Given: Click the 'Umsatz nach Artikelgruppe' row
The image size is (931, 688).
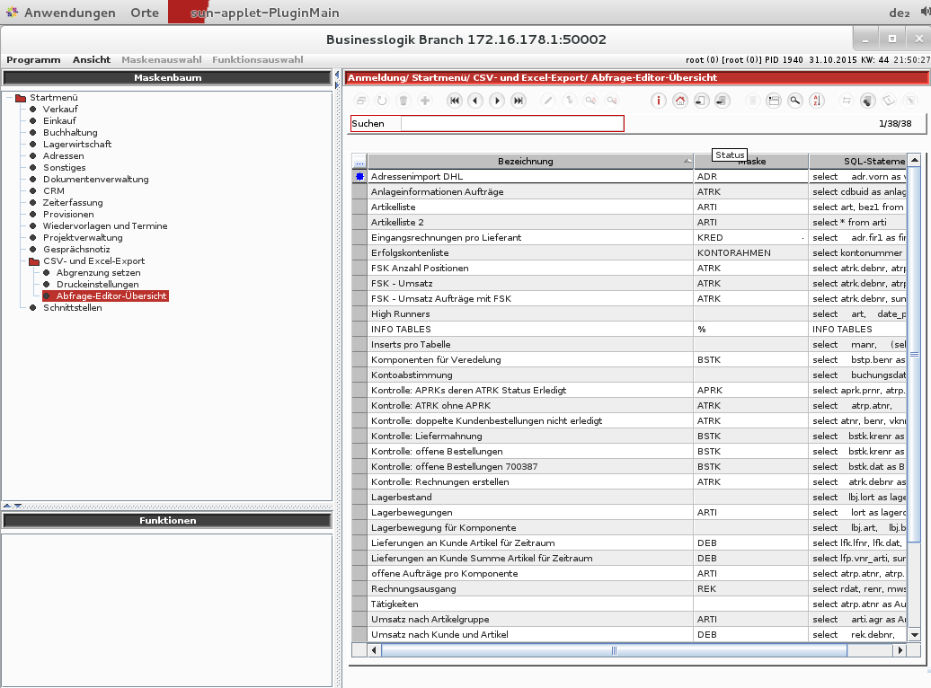Looking at the screenshot, I should tap(629, 619).
